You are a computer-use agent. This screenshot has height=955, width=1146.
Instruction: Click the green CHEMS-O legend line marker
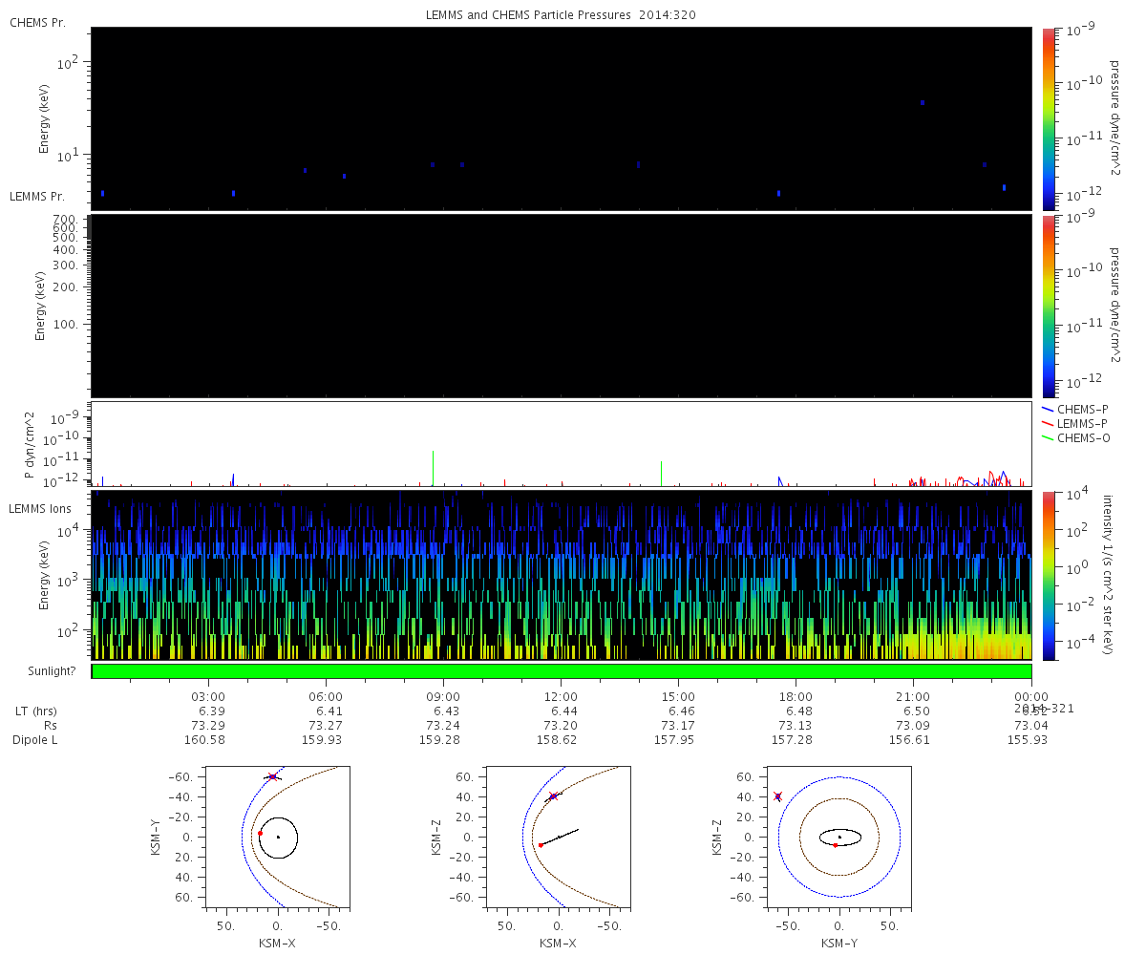(x=1049, y=437)
